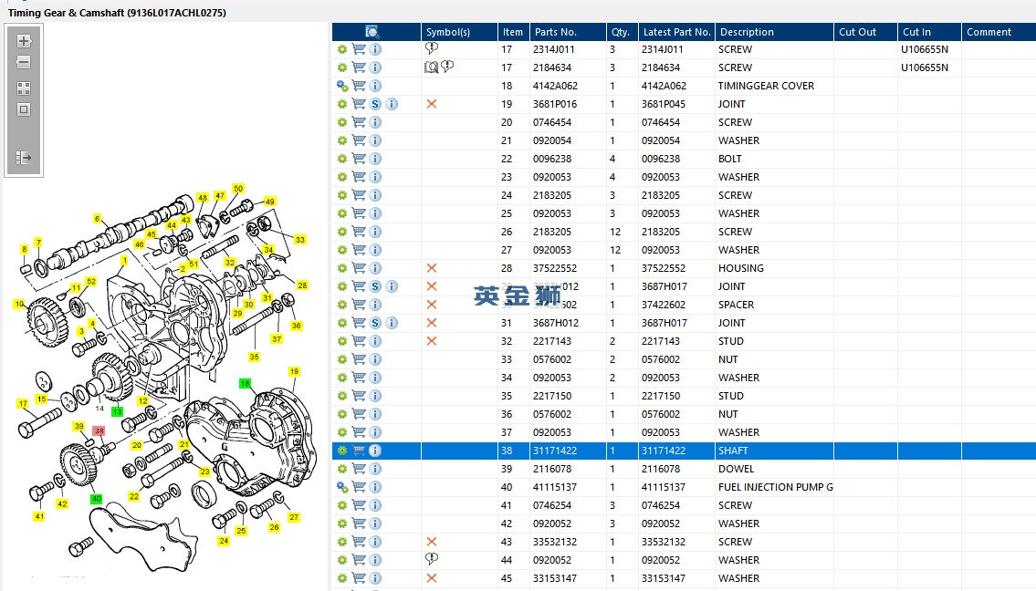Screen dimensions: 1036x591
Task: Click Cut In value U106655N for 2314J011
Action: (x=925, y=49)
